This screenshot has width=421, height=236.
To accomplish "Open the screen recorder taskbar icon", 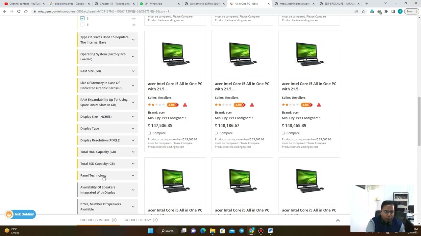I will pos(261,231).
